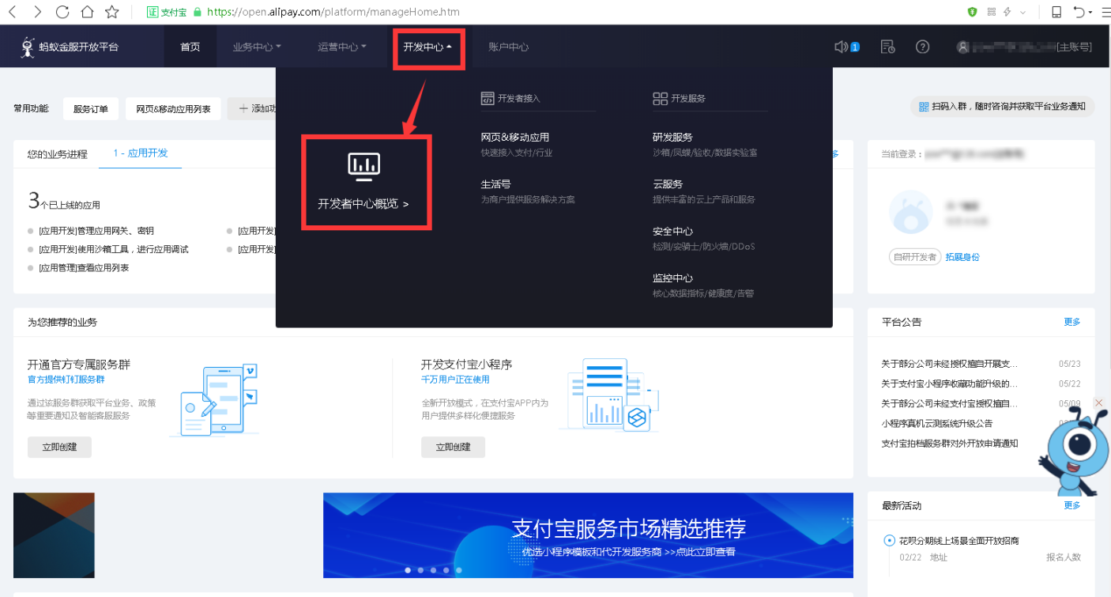Open 更多 link in 最新活动
The height and width of the screenshot is (597, 1111).
click(1071, 505)
